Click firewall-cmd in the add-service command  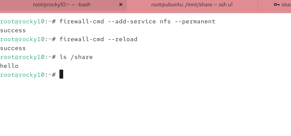tap(82, 21)
